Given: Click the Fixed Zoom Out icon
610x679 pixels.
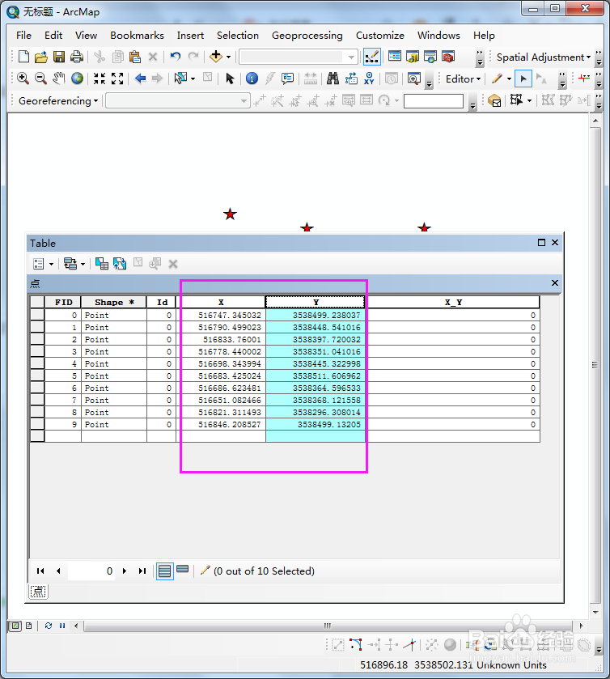Looking at the screenshot, I should pos(117,79).
